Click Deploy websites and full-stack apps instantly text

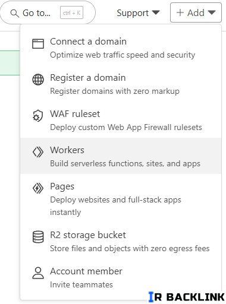click(115, 206)
